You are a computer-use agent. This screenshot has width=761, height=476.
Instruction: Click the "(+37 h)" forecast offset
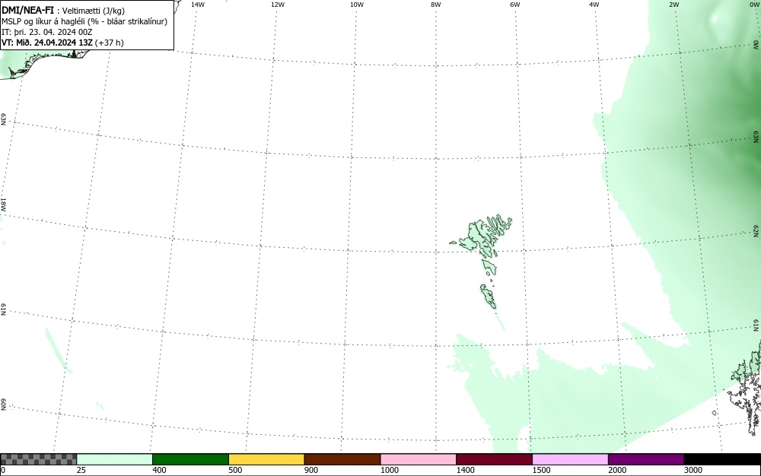(110, 43)
